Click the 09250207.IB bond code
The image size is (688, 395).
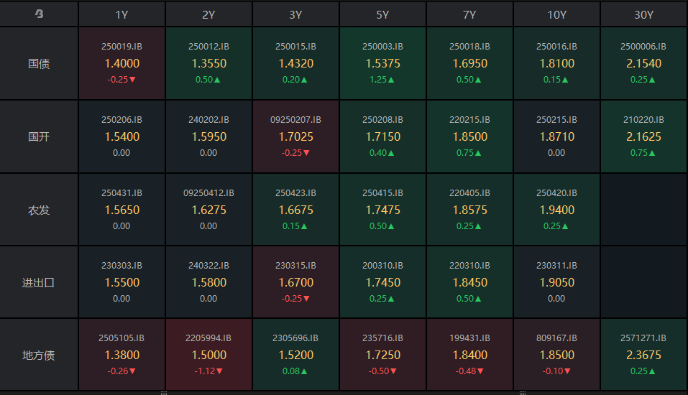pyautogui.click(x=295, y=120)
